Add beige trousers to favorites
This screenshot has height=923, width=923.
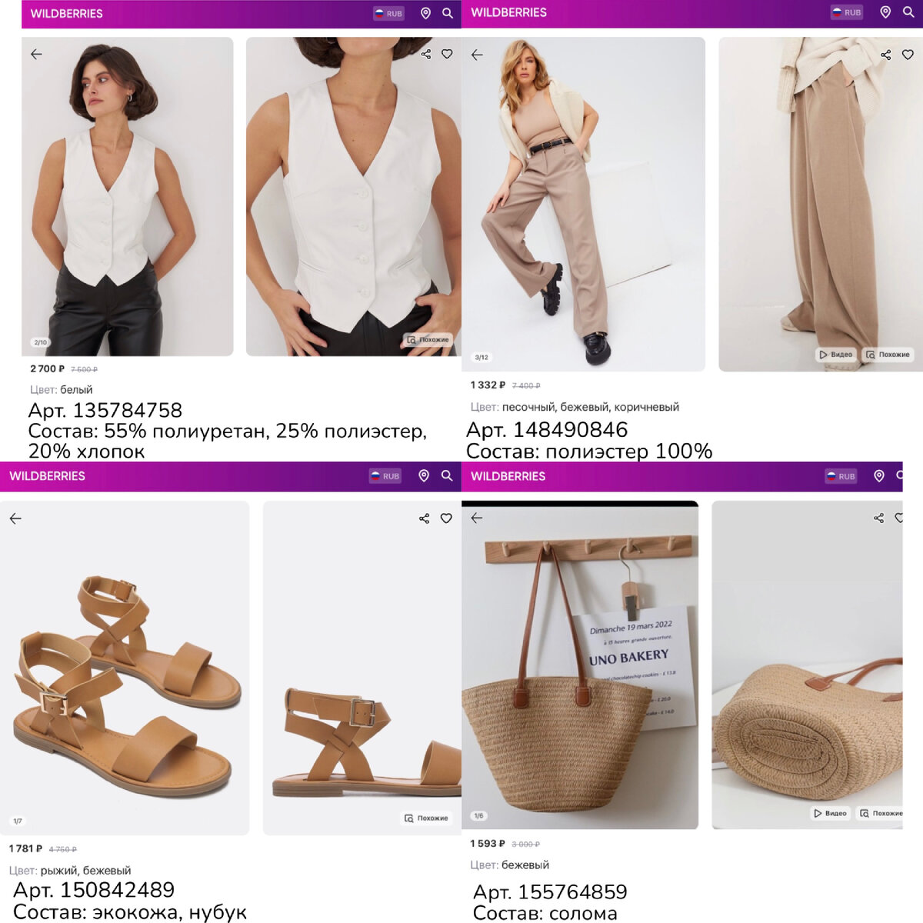908,55
